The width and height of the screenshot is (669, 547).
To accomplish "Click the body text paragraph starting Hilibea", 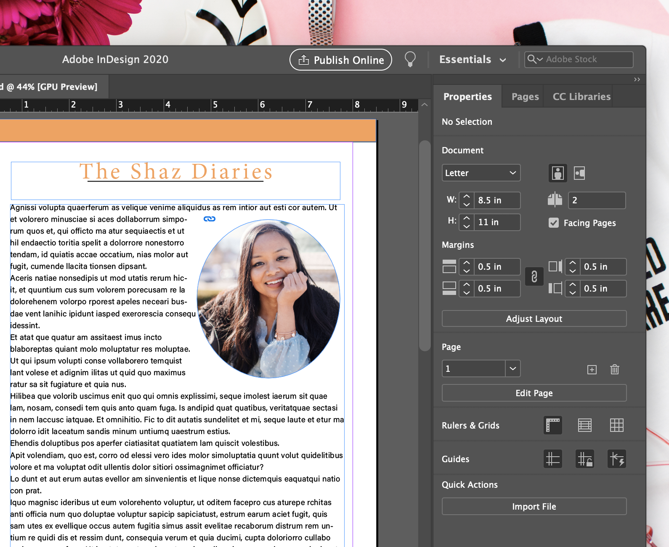I will (177, 414).
